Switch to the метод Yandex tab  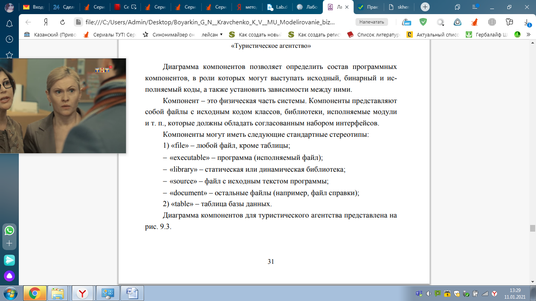247,7
